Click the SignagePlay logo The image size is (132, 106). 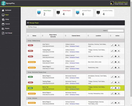(x=8, y=3)
